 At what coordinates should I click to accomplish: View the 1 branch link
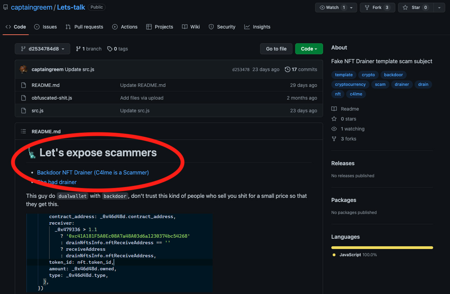pyautogui.click(x=89, y=49)
